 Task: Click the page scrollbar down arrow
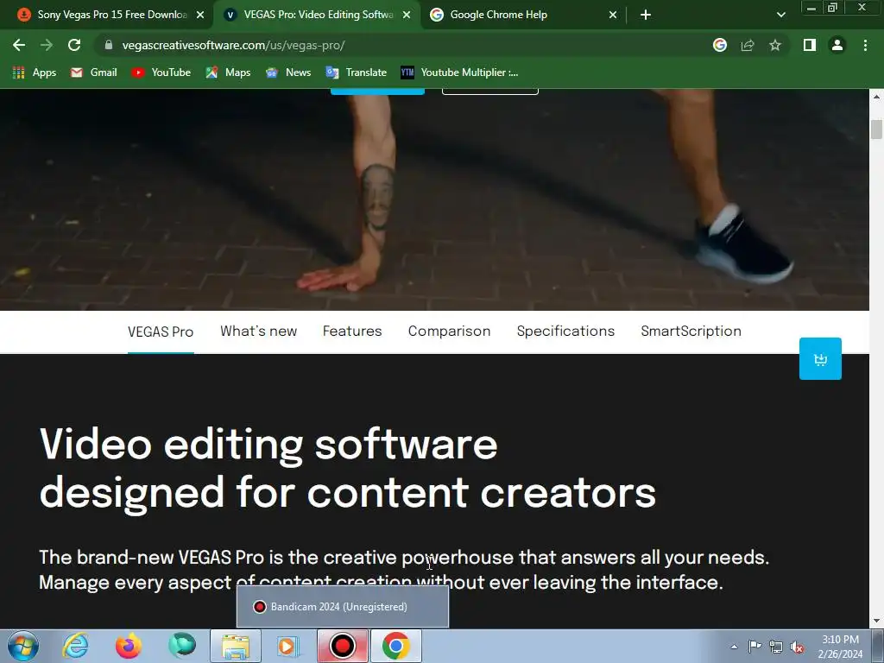(876, 621)
